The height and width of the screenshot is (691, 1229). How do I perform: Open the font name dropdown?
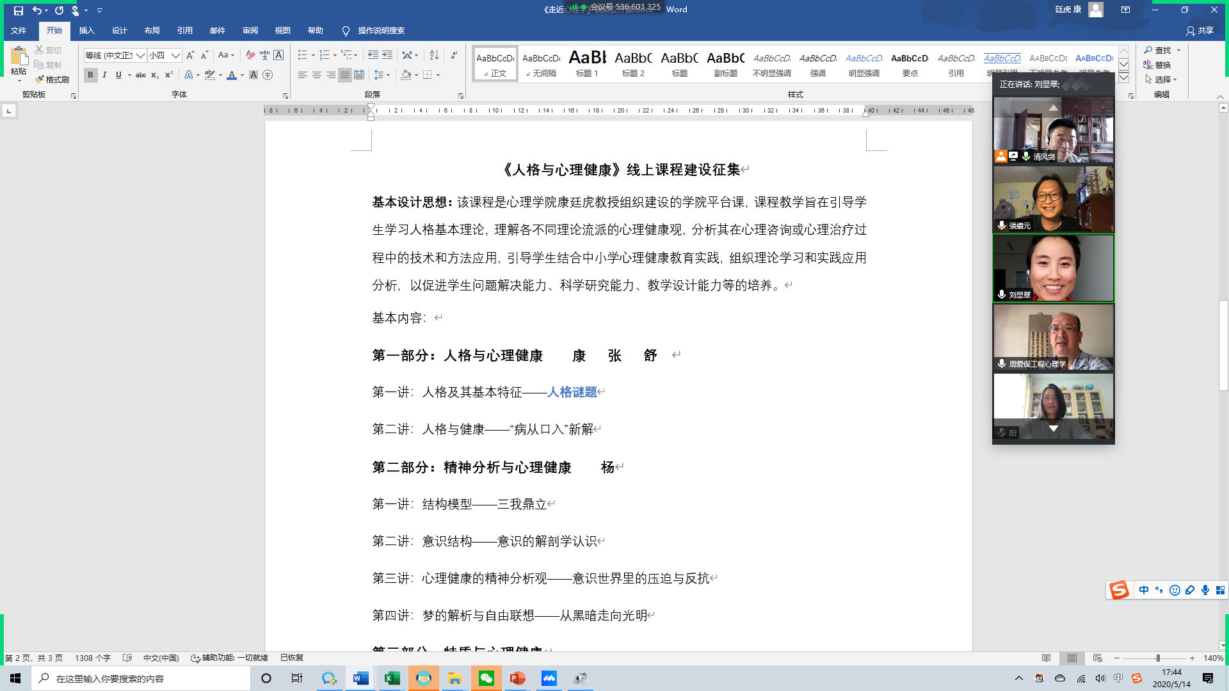point(140,56)
